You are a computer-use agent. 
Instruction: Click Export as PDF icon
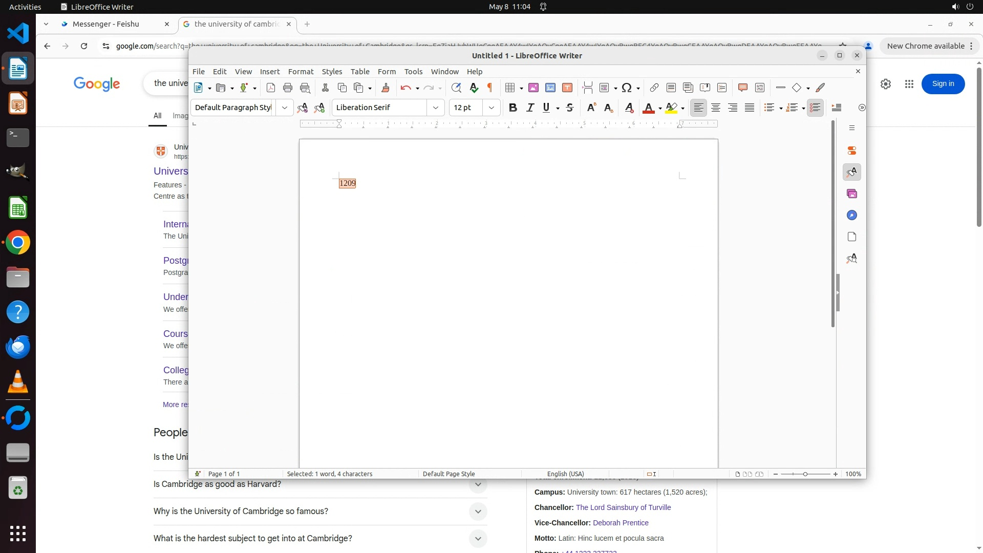(271, 88)
